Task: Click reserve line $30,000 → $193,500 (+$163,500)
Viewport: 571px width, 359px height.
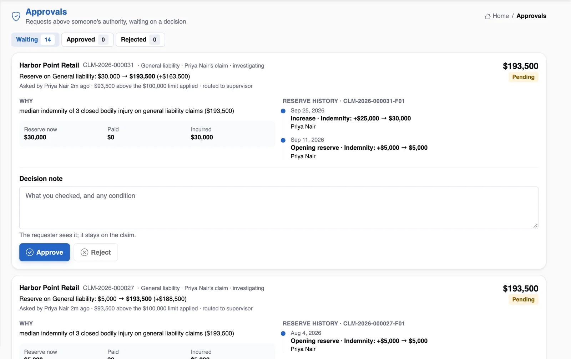Action: [x=105, y=76]
